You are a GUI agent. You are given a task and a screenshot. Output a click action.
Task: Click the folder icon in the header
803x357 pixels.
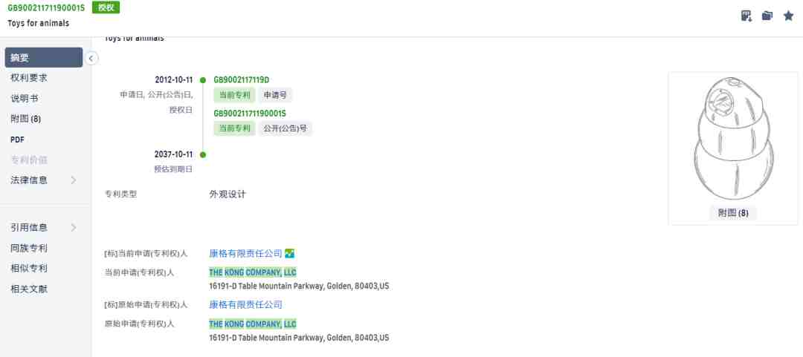point(767,16)
